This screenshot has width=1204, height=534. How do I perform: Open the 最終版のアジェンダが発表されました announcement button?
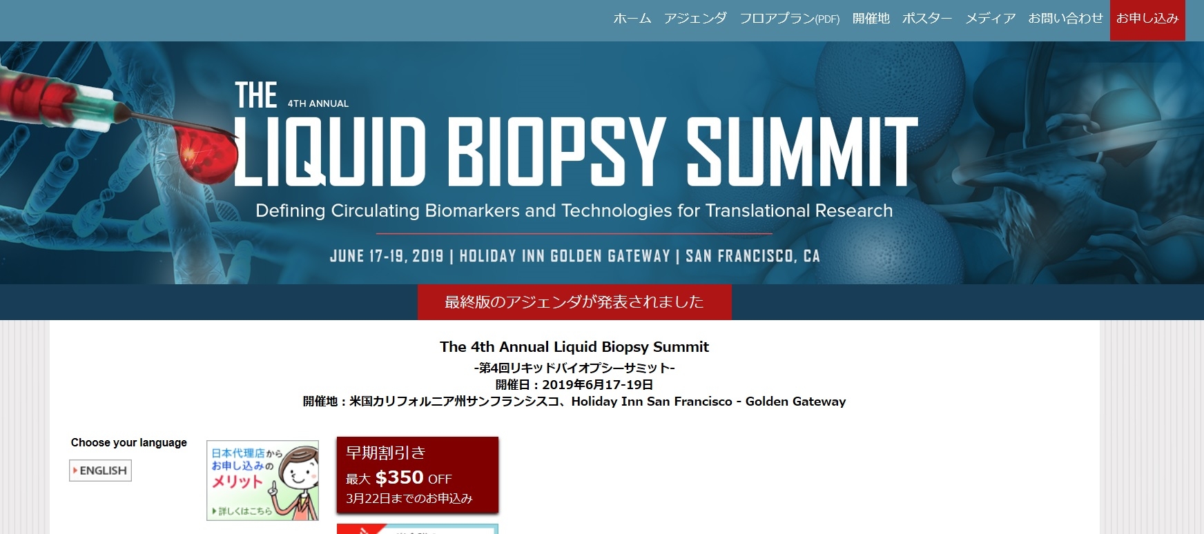[x=574, y=302]
